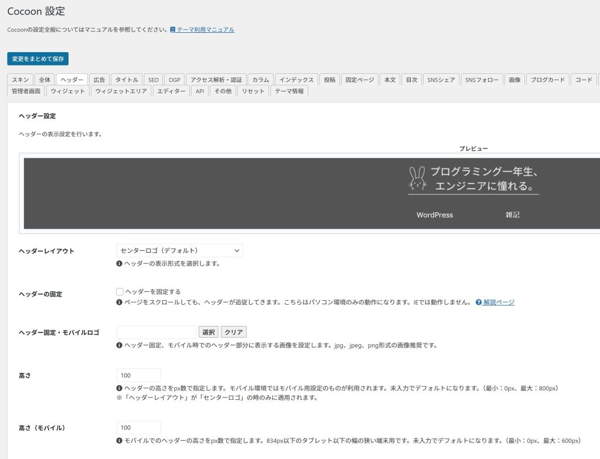Click the 高さ input field

point(139,375)
